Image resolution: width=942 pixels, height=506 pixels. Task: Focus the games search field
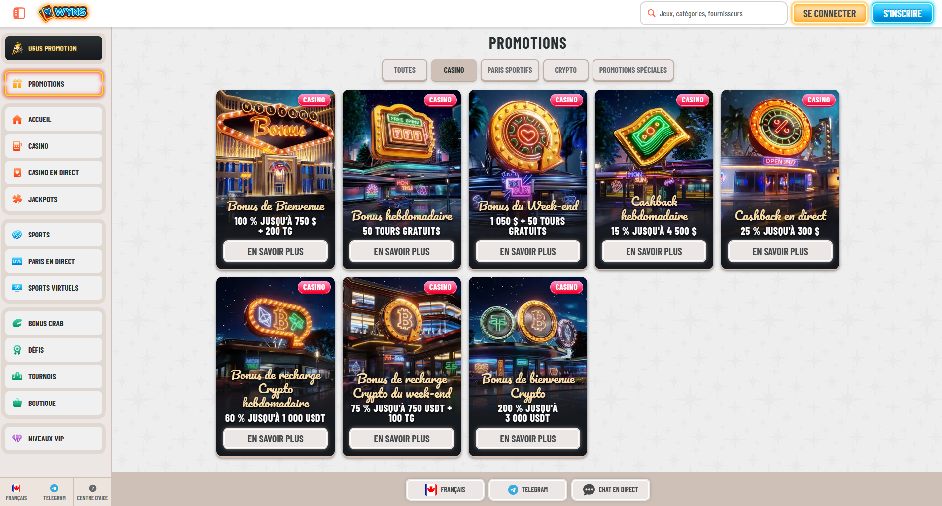713,14
